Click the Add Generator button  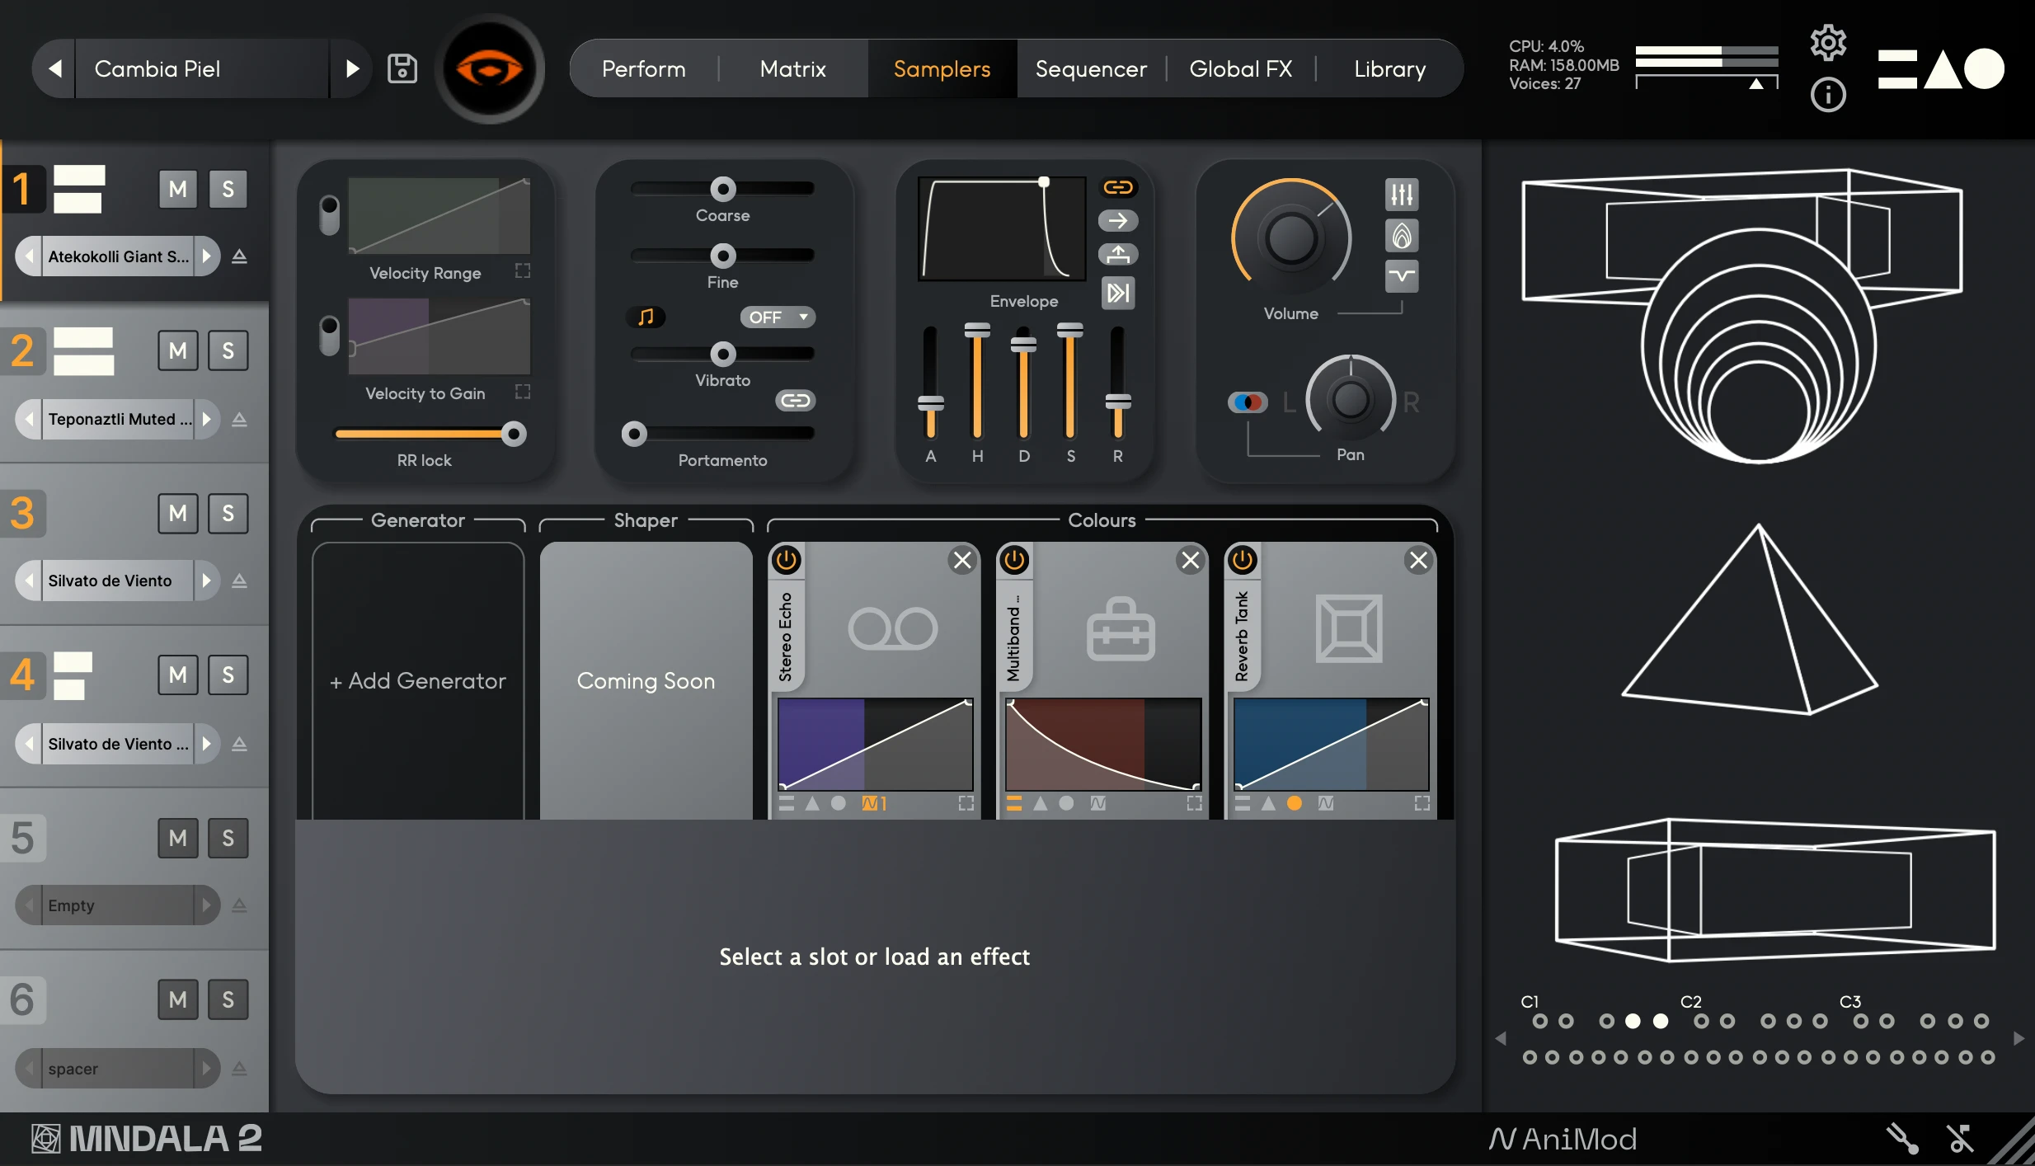(x=418, y=681)
